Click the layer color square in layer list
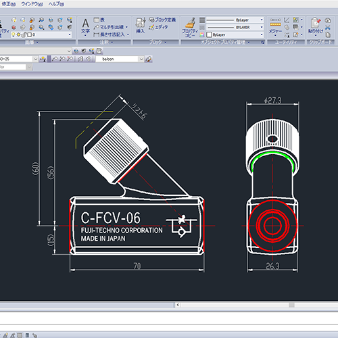338x338 pixels. click(x=29, y=34)
